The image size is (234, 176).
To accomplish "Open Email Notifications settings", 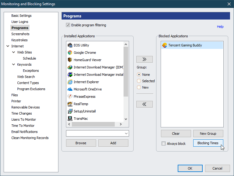I will pyautogui.click(x=24, y=132).
